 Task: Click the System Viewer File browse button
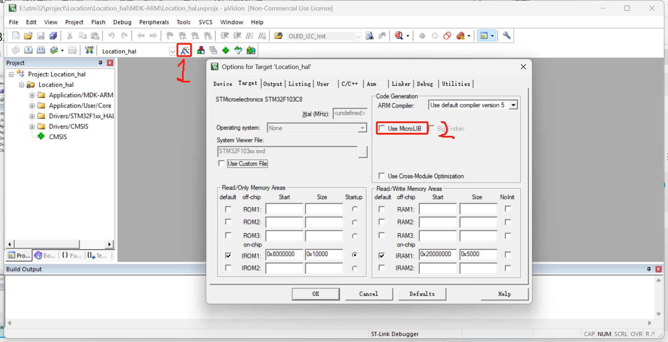pos(363,152)
